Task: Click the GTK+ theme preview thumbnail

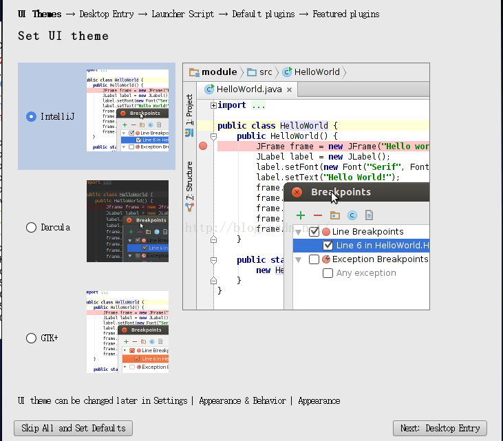Action: tap(127, 332)
